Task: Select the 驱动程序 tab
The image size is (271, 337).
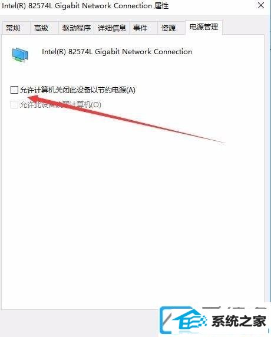Action: pos(77,28)
